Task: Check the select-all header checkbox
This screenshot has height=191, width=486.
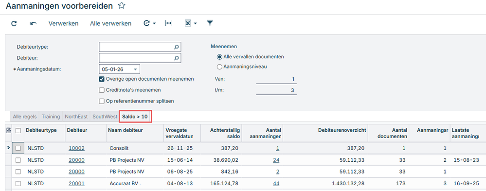Action: pyautogui.click(x=18, y=131)
